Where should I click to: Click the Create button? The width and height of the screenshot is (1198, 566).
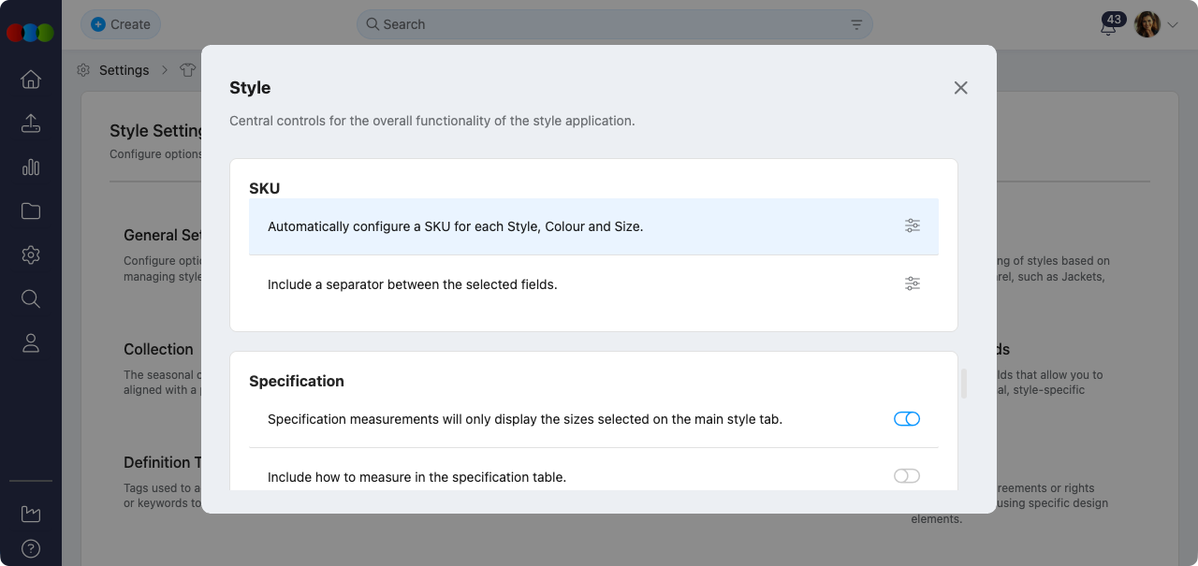(x=121, y=24)
